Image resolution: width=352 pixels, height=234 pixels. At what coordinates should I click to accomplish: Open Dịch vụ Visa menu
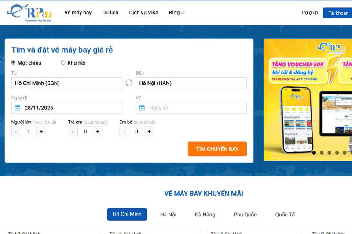pos(143,13)
